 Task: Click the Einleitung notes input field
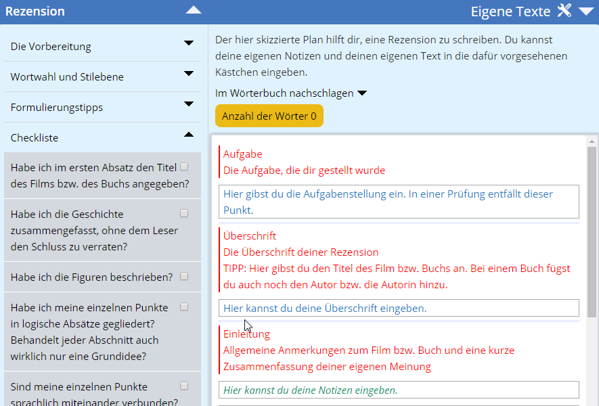(399, 390)
